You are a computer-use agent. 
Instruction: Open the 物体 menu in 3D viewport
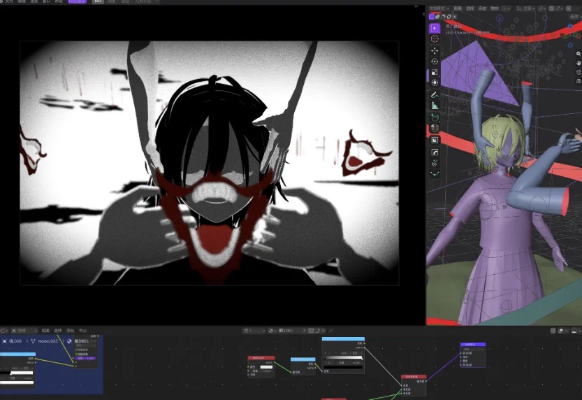tap(495, 8)
